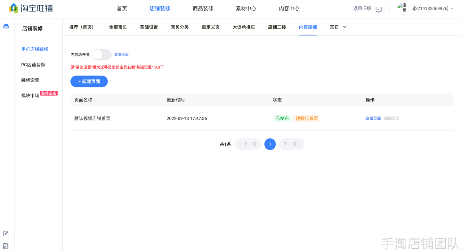Click the 视频店首页 status tag

click(307, 118)
